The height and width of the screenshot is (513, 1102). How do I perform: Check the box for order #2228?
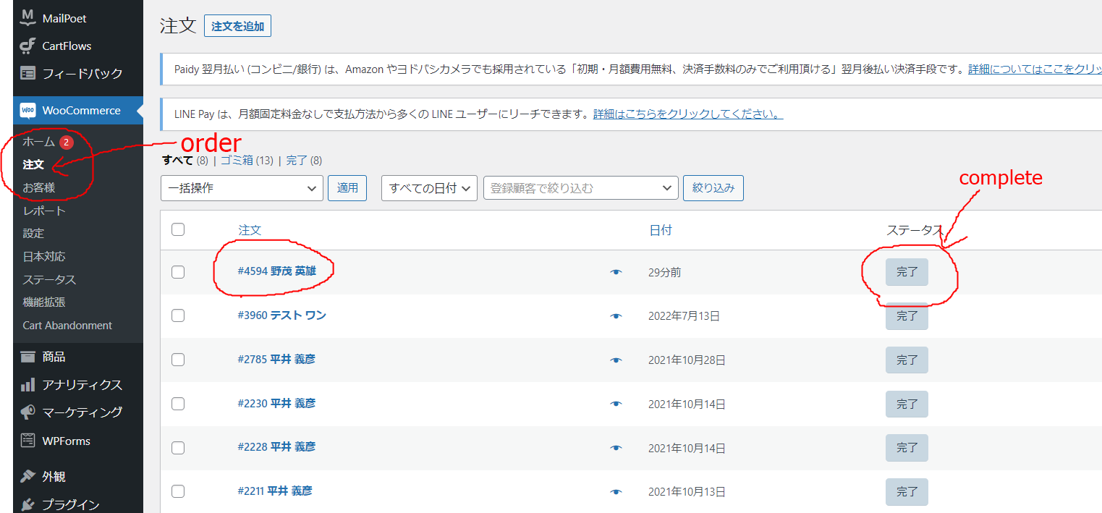(x=178, y=448)
